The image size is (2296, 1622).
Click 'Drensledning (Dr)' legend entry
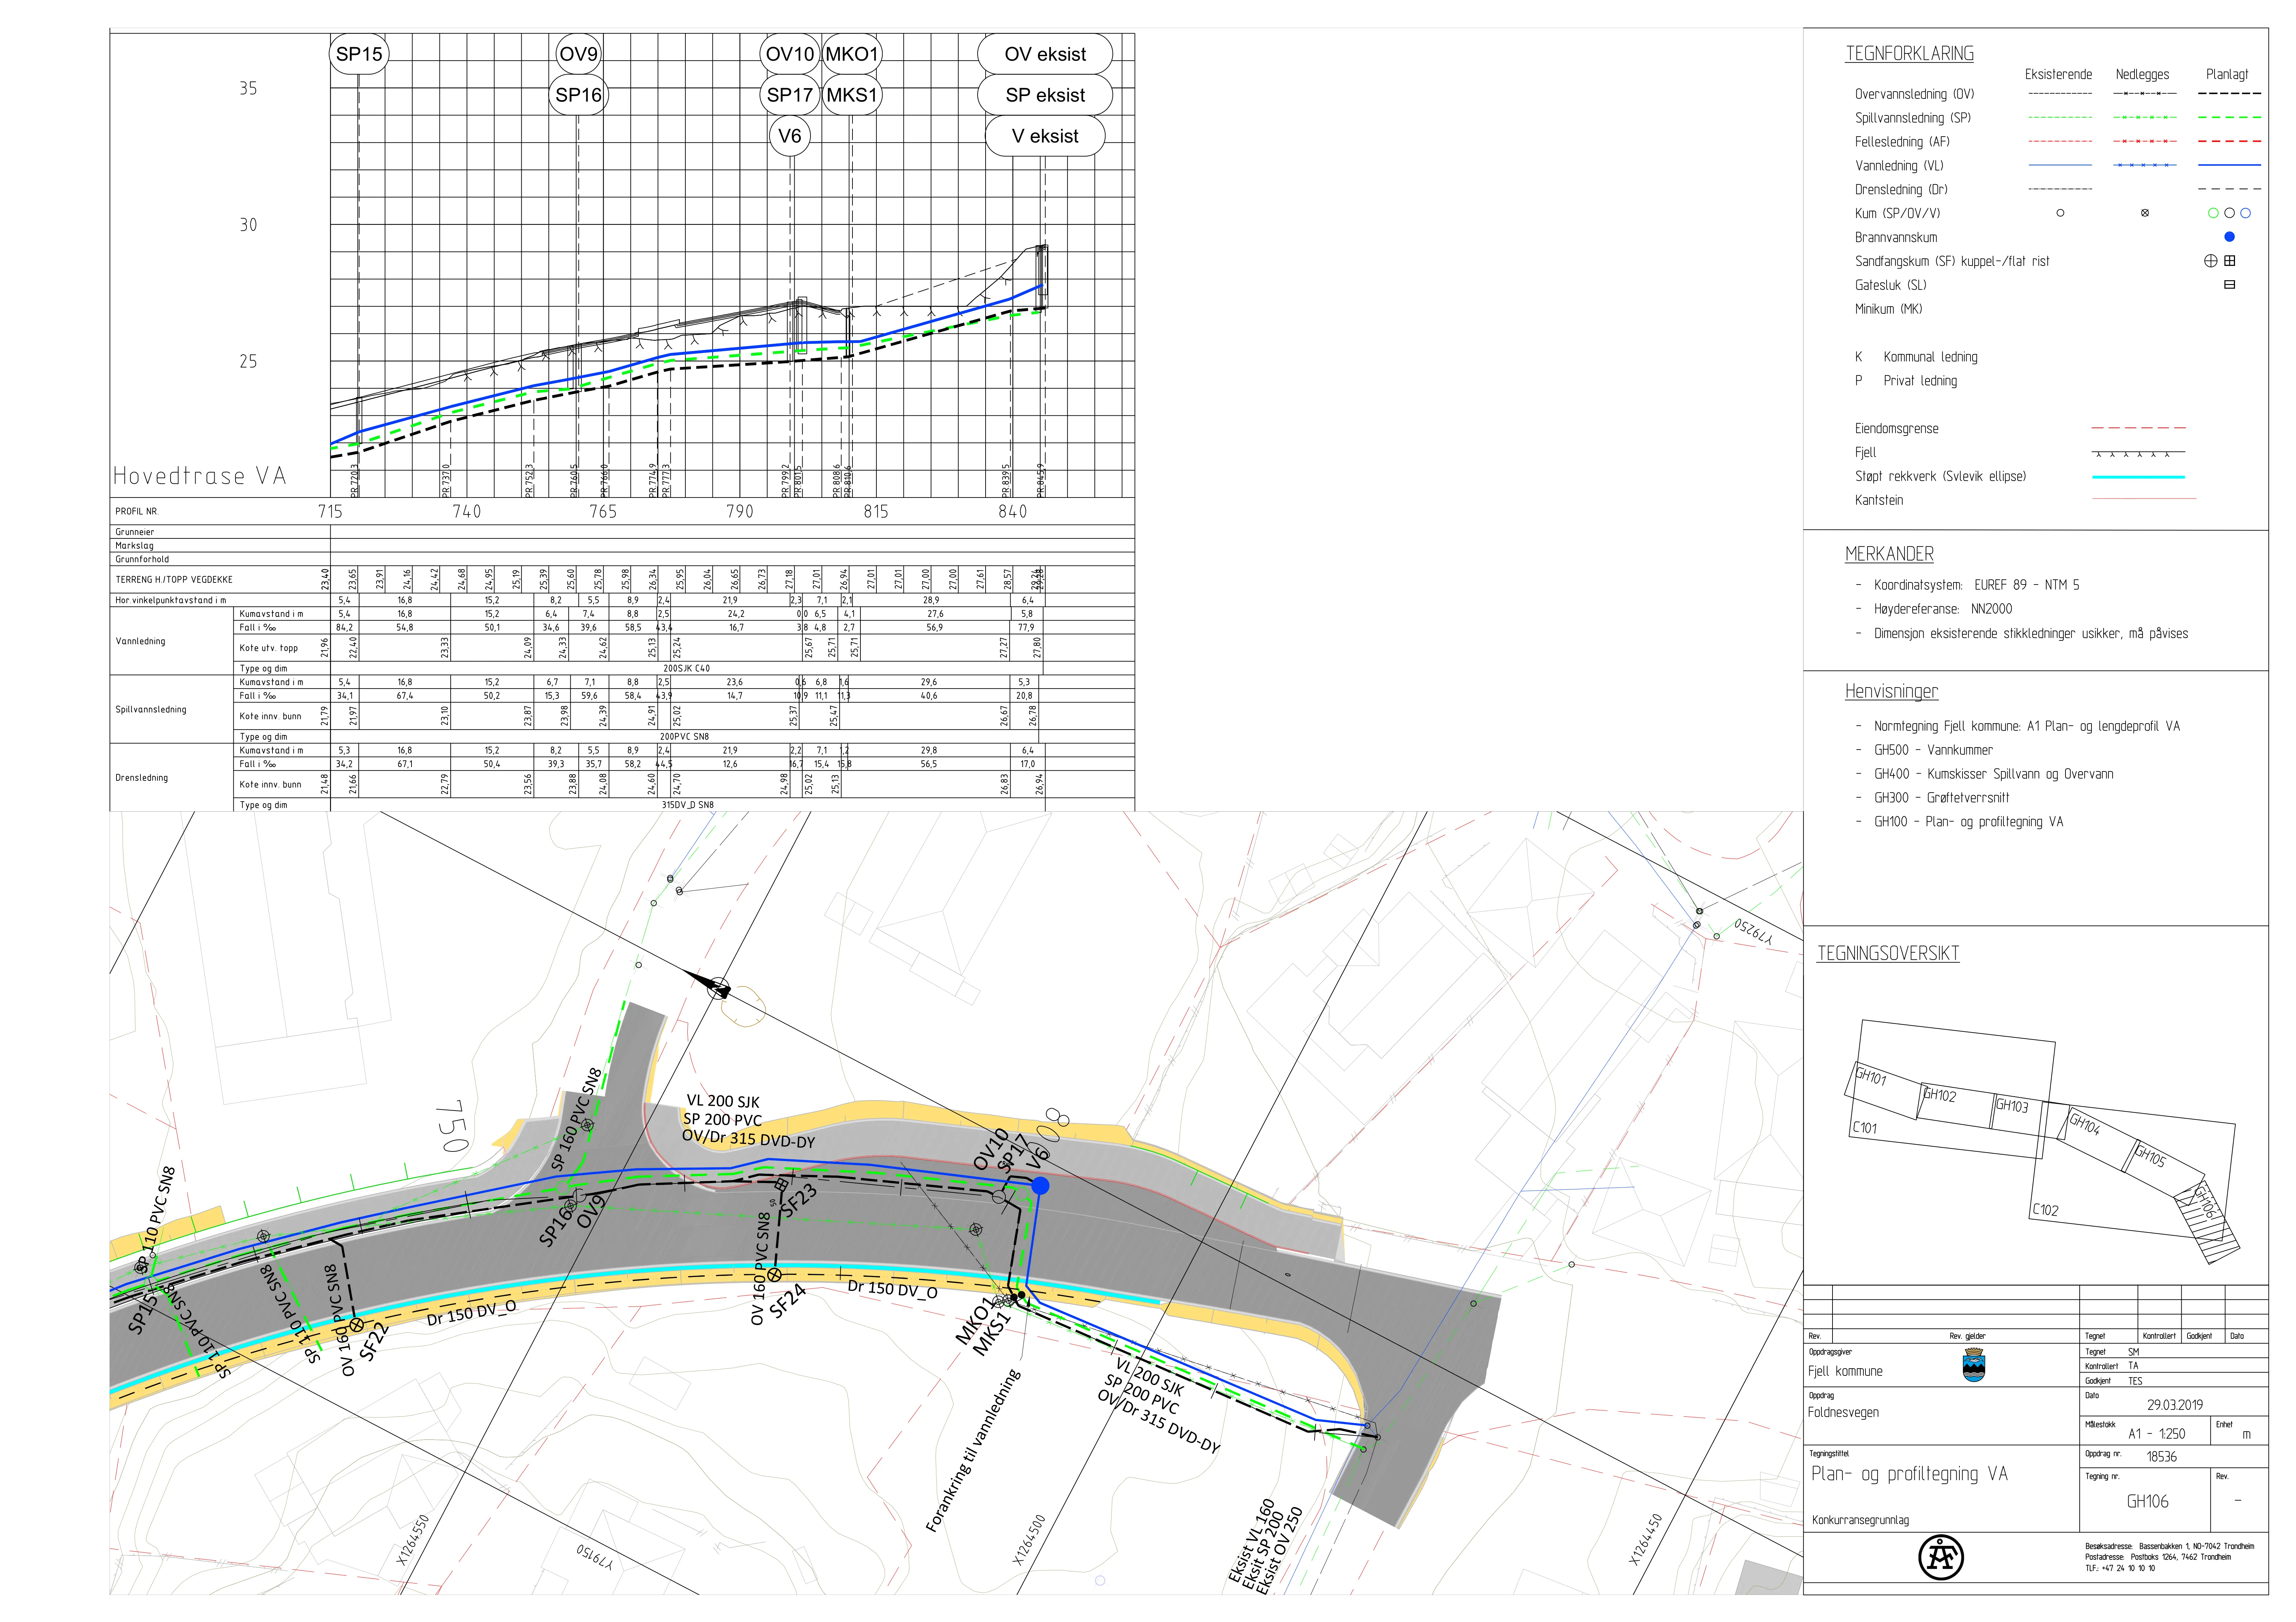pyautogui.click(x=1901, y=190)
